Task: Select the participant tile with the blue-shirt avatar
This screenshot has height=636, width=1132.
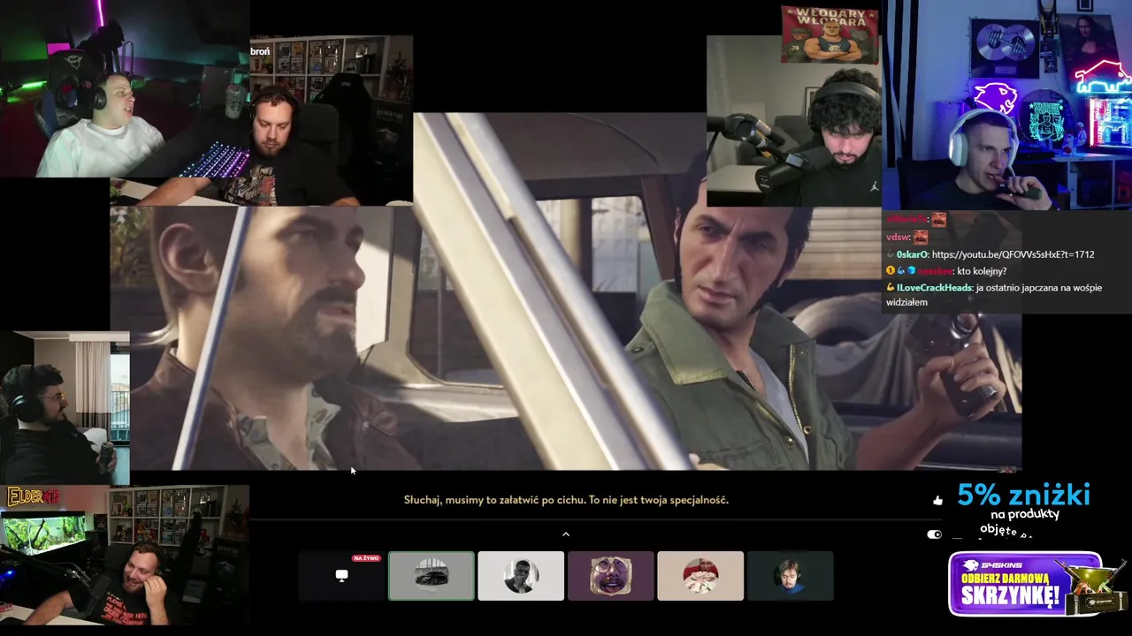Action: click(790, 576)
